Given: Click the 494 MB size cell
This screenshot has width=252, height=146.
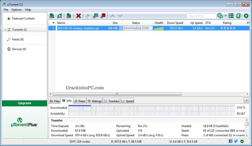Looking at the screenshot, I should point(113,28).
